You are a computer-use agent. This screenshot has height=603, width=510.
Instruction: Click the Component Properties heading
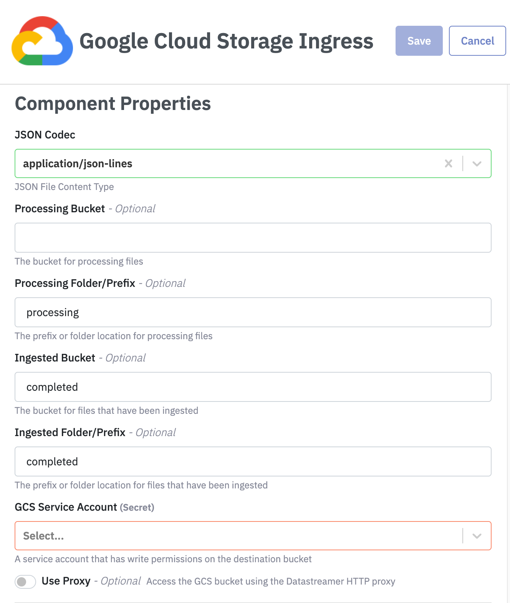tap(113, 104)
